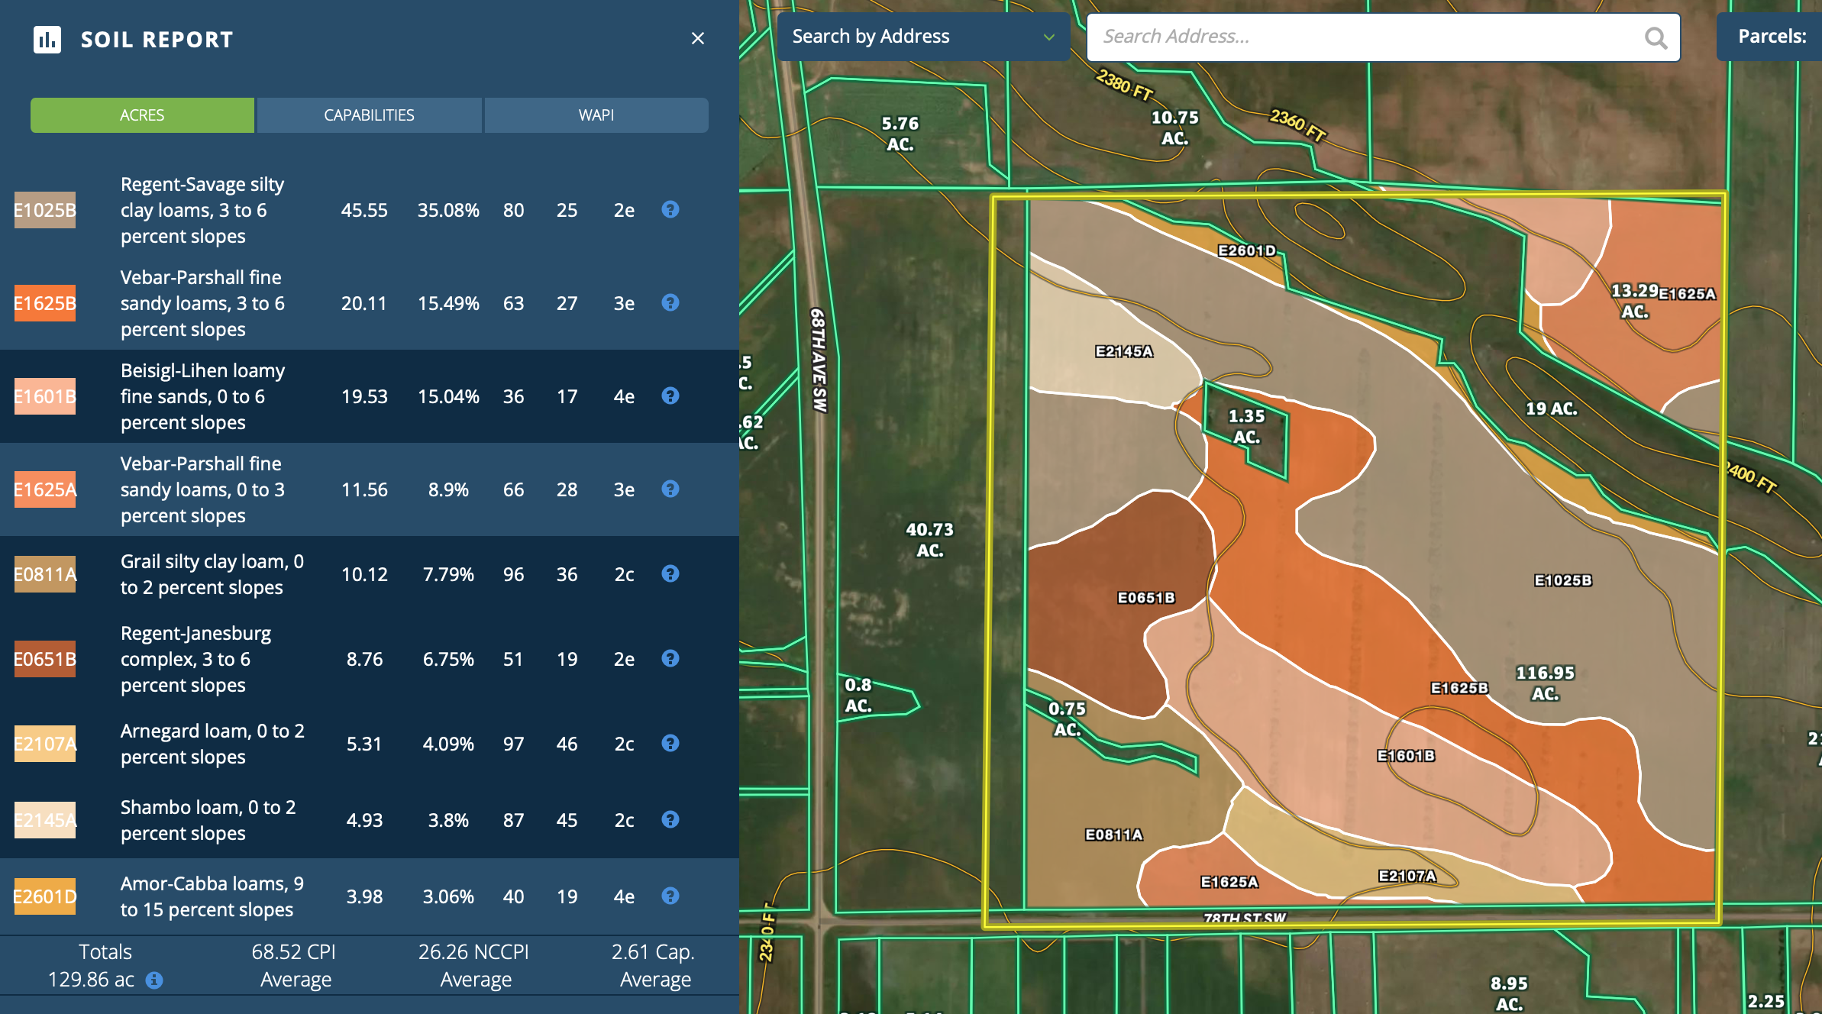Click the Parcels button
The height and width of the screenshot is (1014, 1822).
pos(1772,37)
